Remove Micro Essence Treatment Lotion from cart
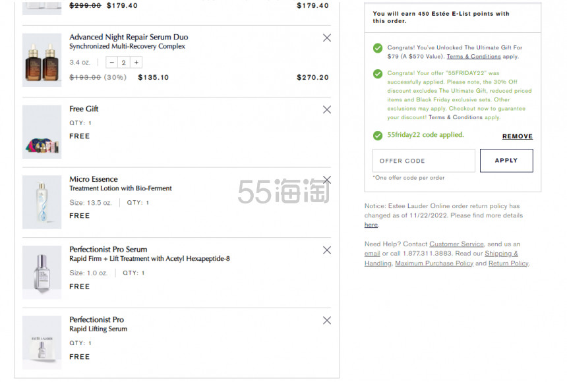The width and height of the screenshot is (567, 382). point(327,180)
